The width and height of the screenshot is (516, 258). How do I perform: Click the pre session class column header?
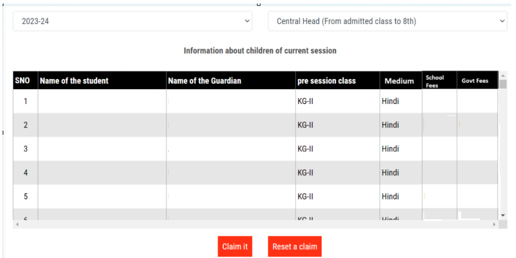[x=327, y=81]
